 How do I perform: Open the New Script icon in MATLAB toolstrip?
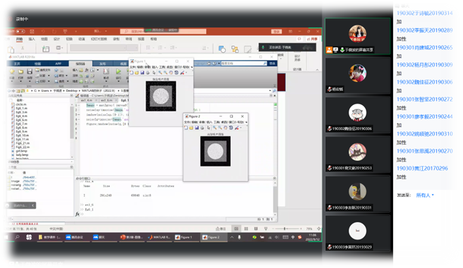(x=12, y=72)
